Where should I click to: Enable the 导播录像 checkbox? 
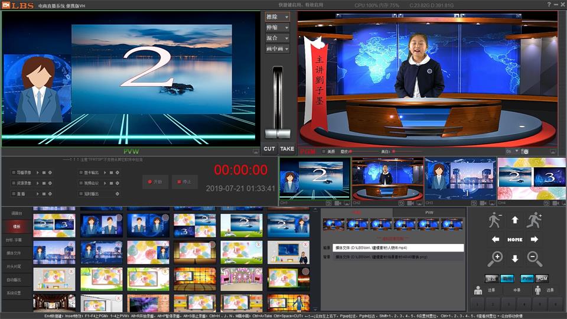14,173
